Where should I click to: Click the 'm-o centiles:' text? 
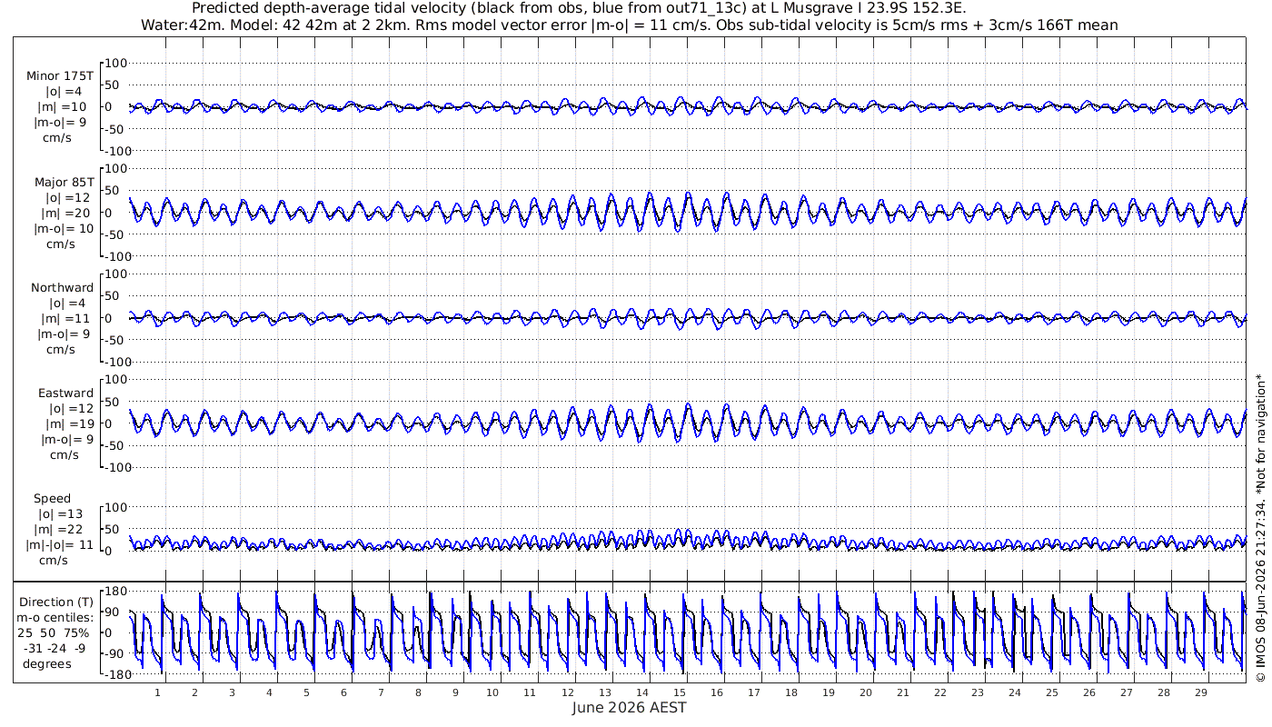[x=55, y=617]
